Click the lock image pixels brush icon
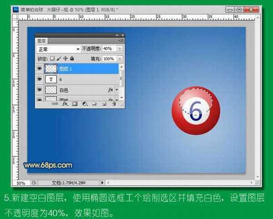 coord(58,59)
